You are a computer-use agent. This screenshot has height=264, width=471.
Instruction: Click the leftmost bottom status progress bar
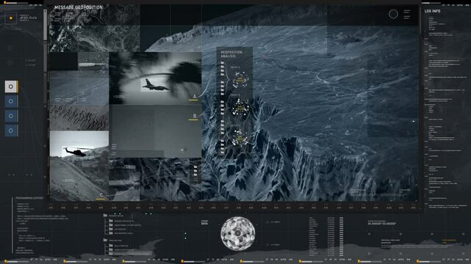coord(16,262)
